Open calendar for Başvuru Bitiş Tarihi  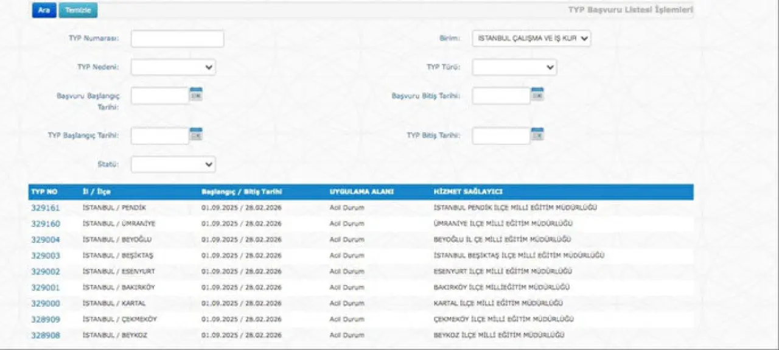coord(537,94)
